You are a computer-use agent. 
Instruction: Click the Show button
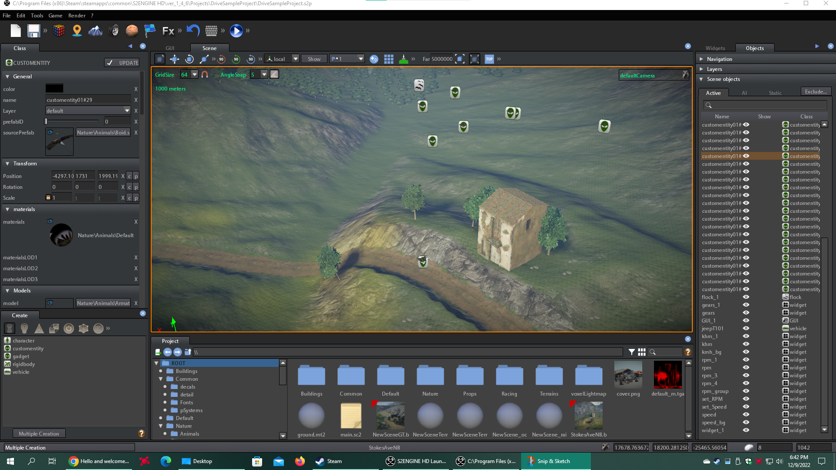(x=314, y=59)
